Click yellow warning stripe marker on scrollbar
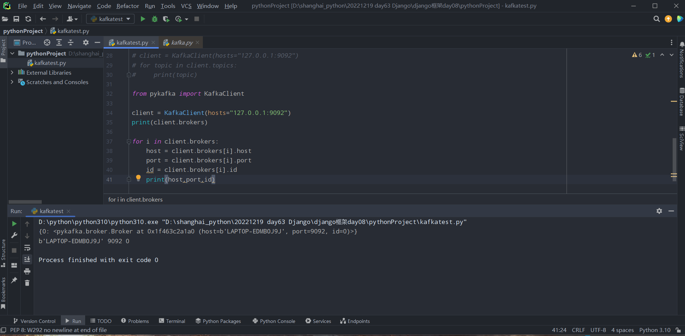 tap(674, 101)
